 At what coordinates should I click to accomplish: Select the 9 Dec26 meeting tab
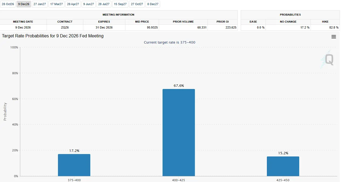click(x=24, y=4)
